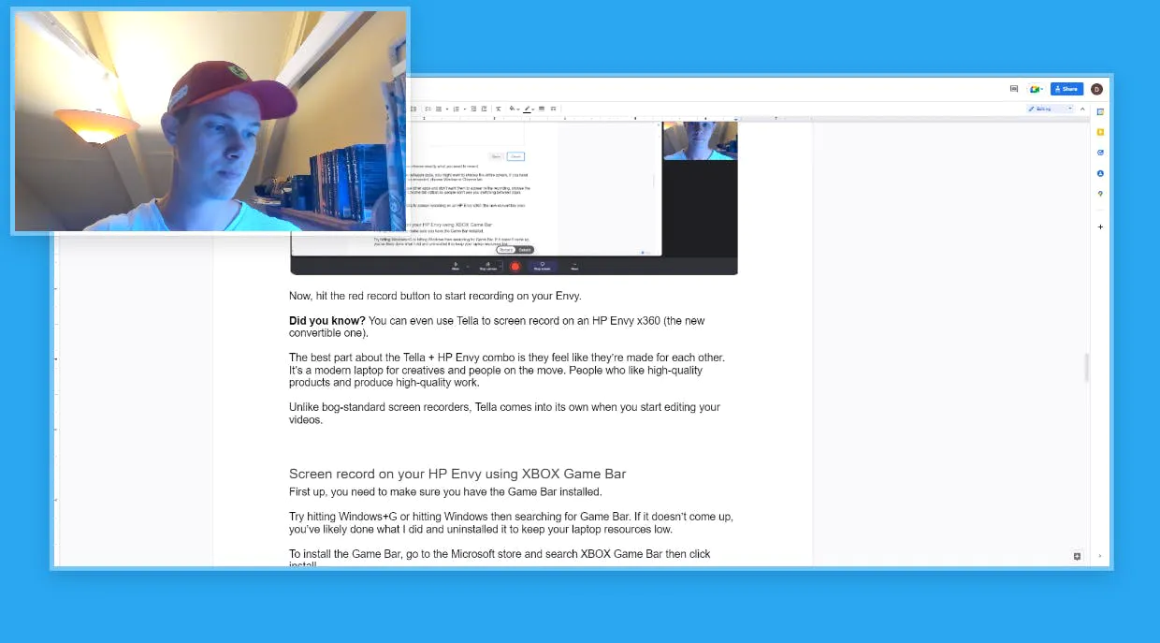Click the plus Get add-ons icon
The height and width of the screenshot is (643, 1160).
[x=1100, y=227]
